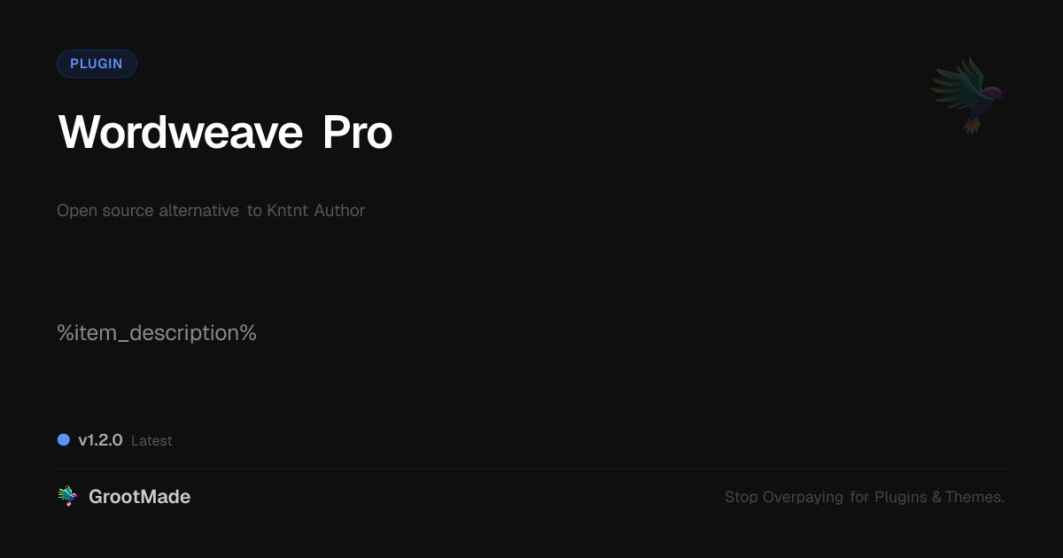
Task: Open the GrootMade brand name
Action: tap(140, 497)
